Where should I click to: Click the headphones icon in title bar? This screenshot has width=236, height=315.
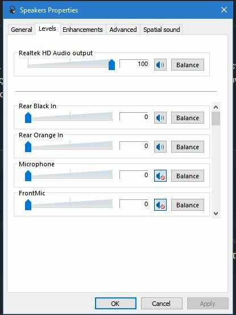coord(13,10)
